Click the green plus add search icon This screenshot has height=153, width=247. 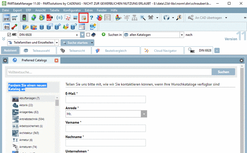(103, 34)
